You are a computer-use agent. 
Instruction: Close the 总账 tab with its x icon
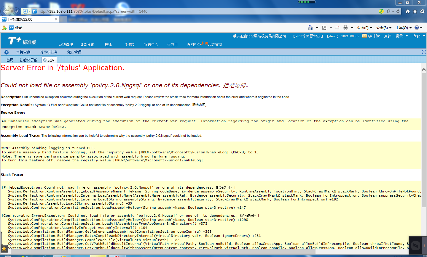click(x=45, y=60)
